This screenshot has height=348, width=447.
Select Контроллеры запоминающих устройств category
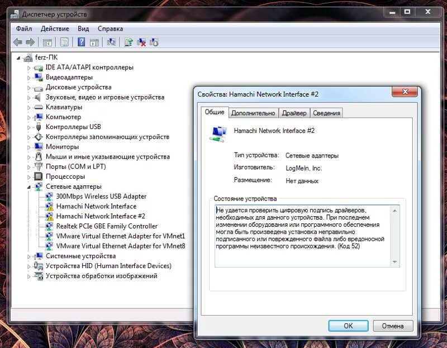107,137
